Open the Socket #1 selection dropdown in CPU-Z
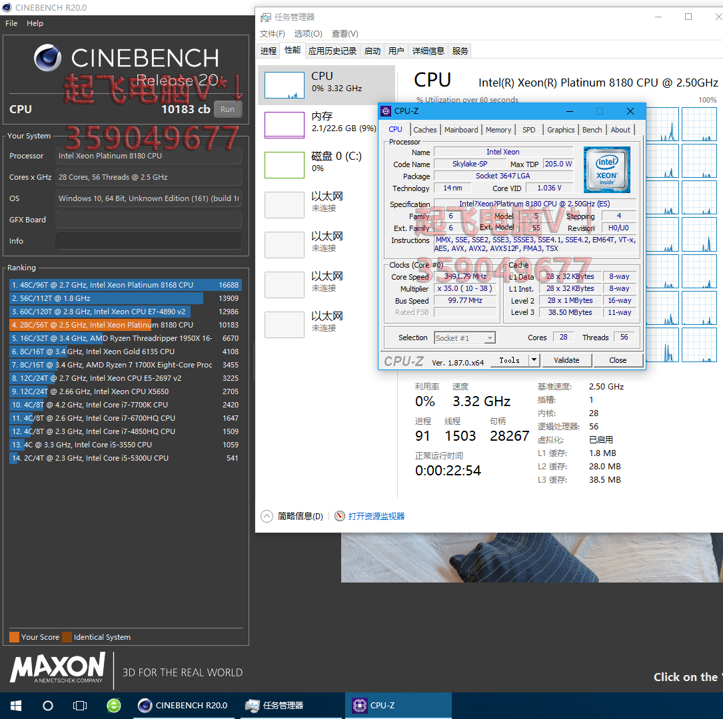The width and height of the screenshot is (723, 719). point(465,338)
